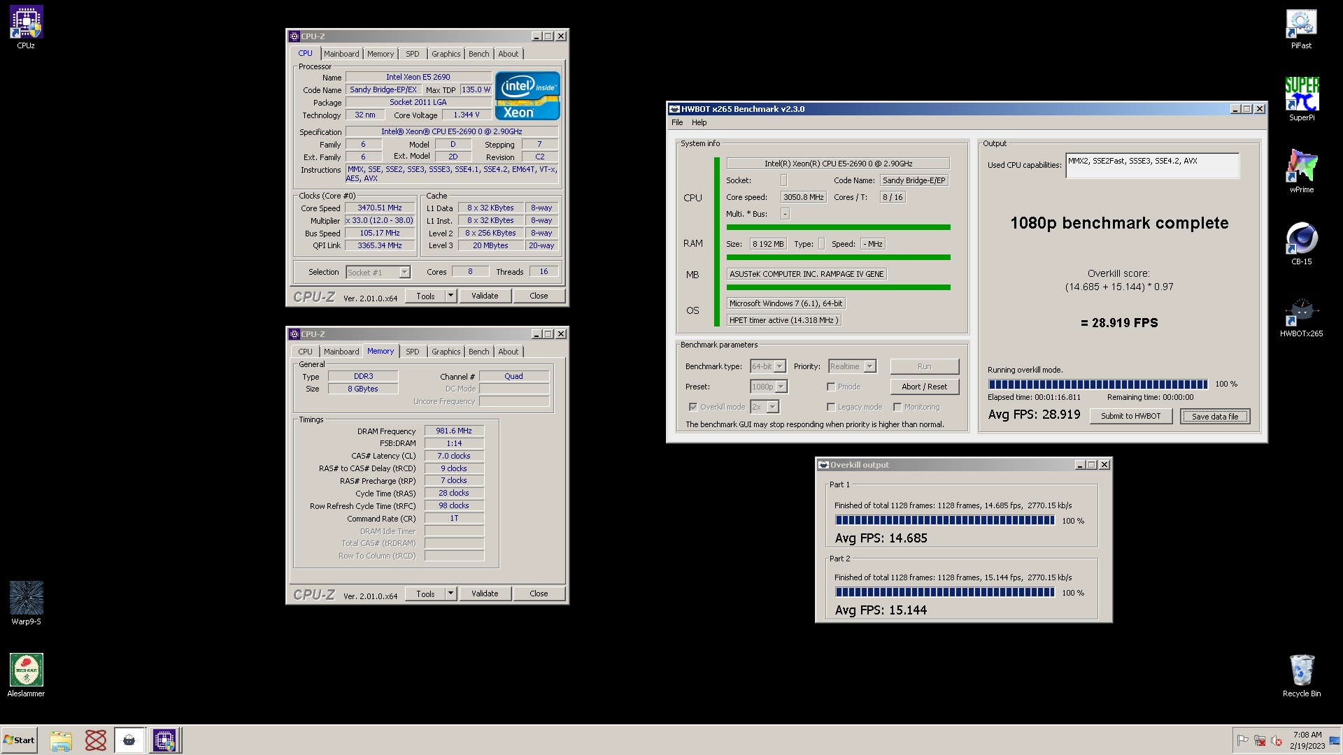Toggle the Legacy mode checkbox
The image size is (1343, 755).
(831, 407)
